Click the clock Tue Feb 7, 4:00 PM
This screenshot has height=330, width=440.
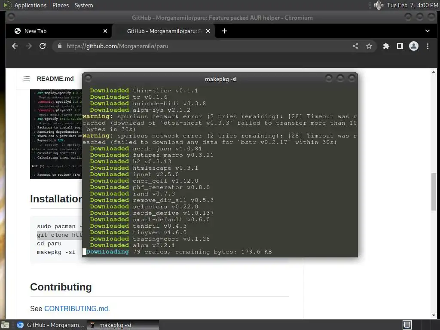click(x=412, y=5)
